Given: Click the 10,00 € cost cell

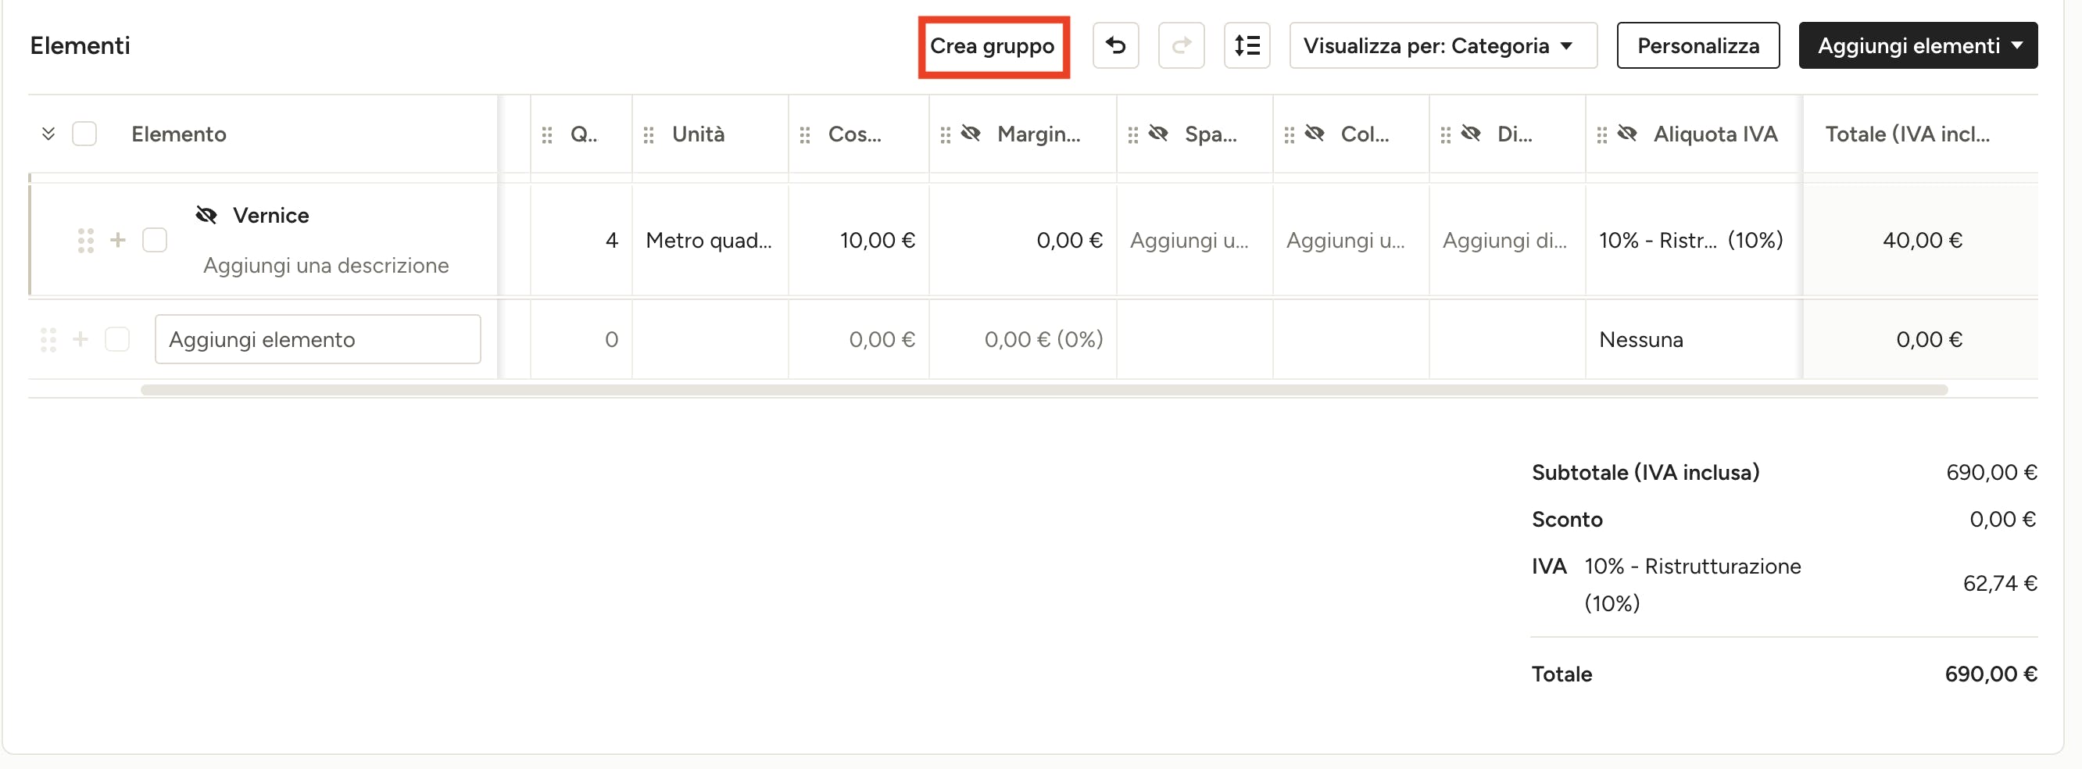Looking at the screenshot, I should (x=858, y=240).
